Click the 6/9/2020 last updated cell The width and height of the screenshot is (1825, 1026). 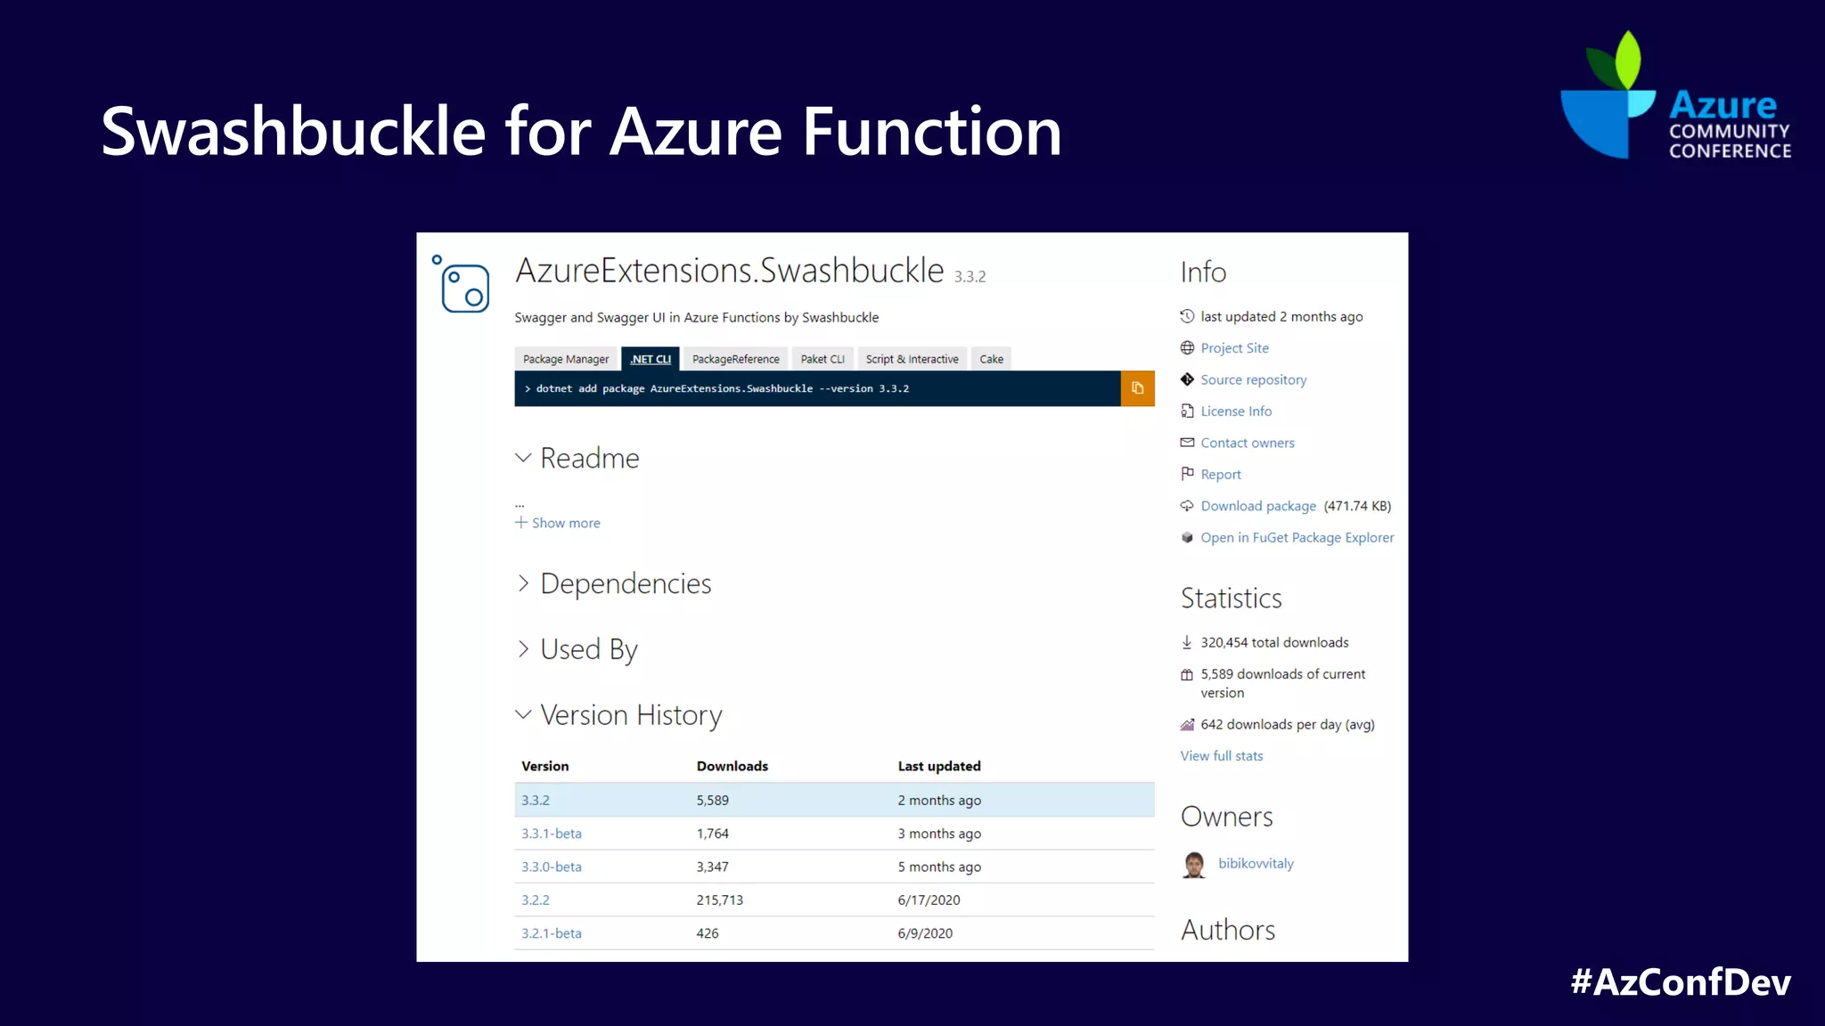tap(926, 933)
